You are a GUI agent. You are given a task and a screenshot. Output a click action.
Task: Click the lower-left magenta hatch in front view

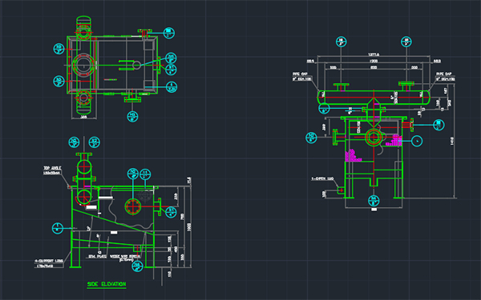coord(353,155)
